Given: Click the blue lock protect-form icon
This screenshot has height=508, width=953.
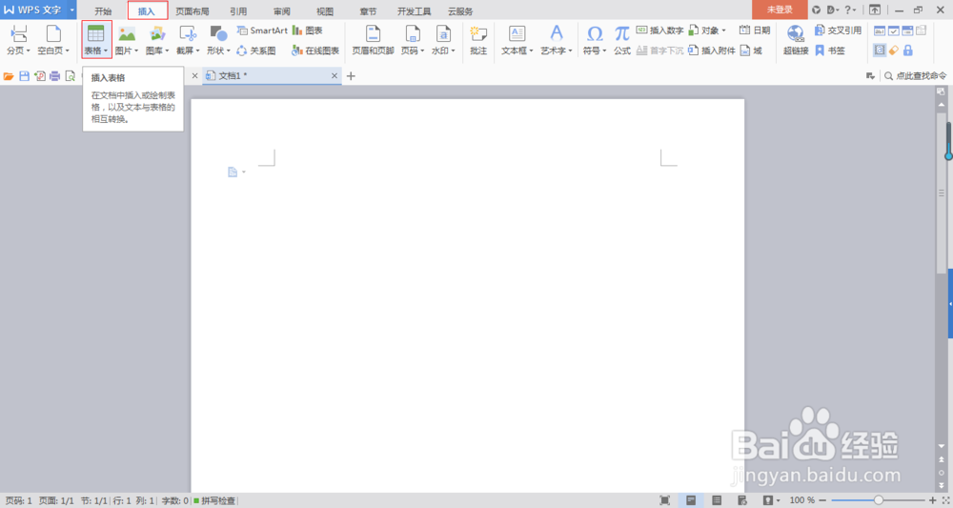Looking at the screenshot, I should [908, 51].
